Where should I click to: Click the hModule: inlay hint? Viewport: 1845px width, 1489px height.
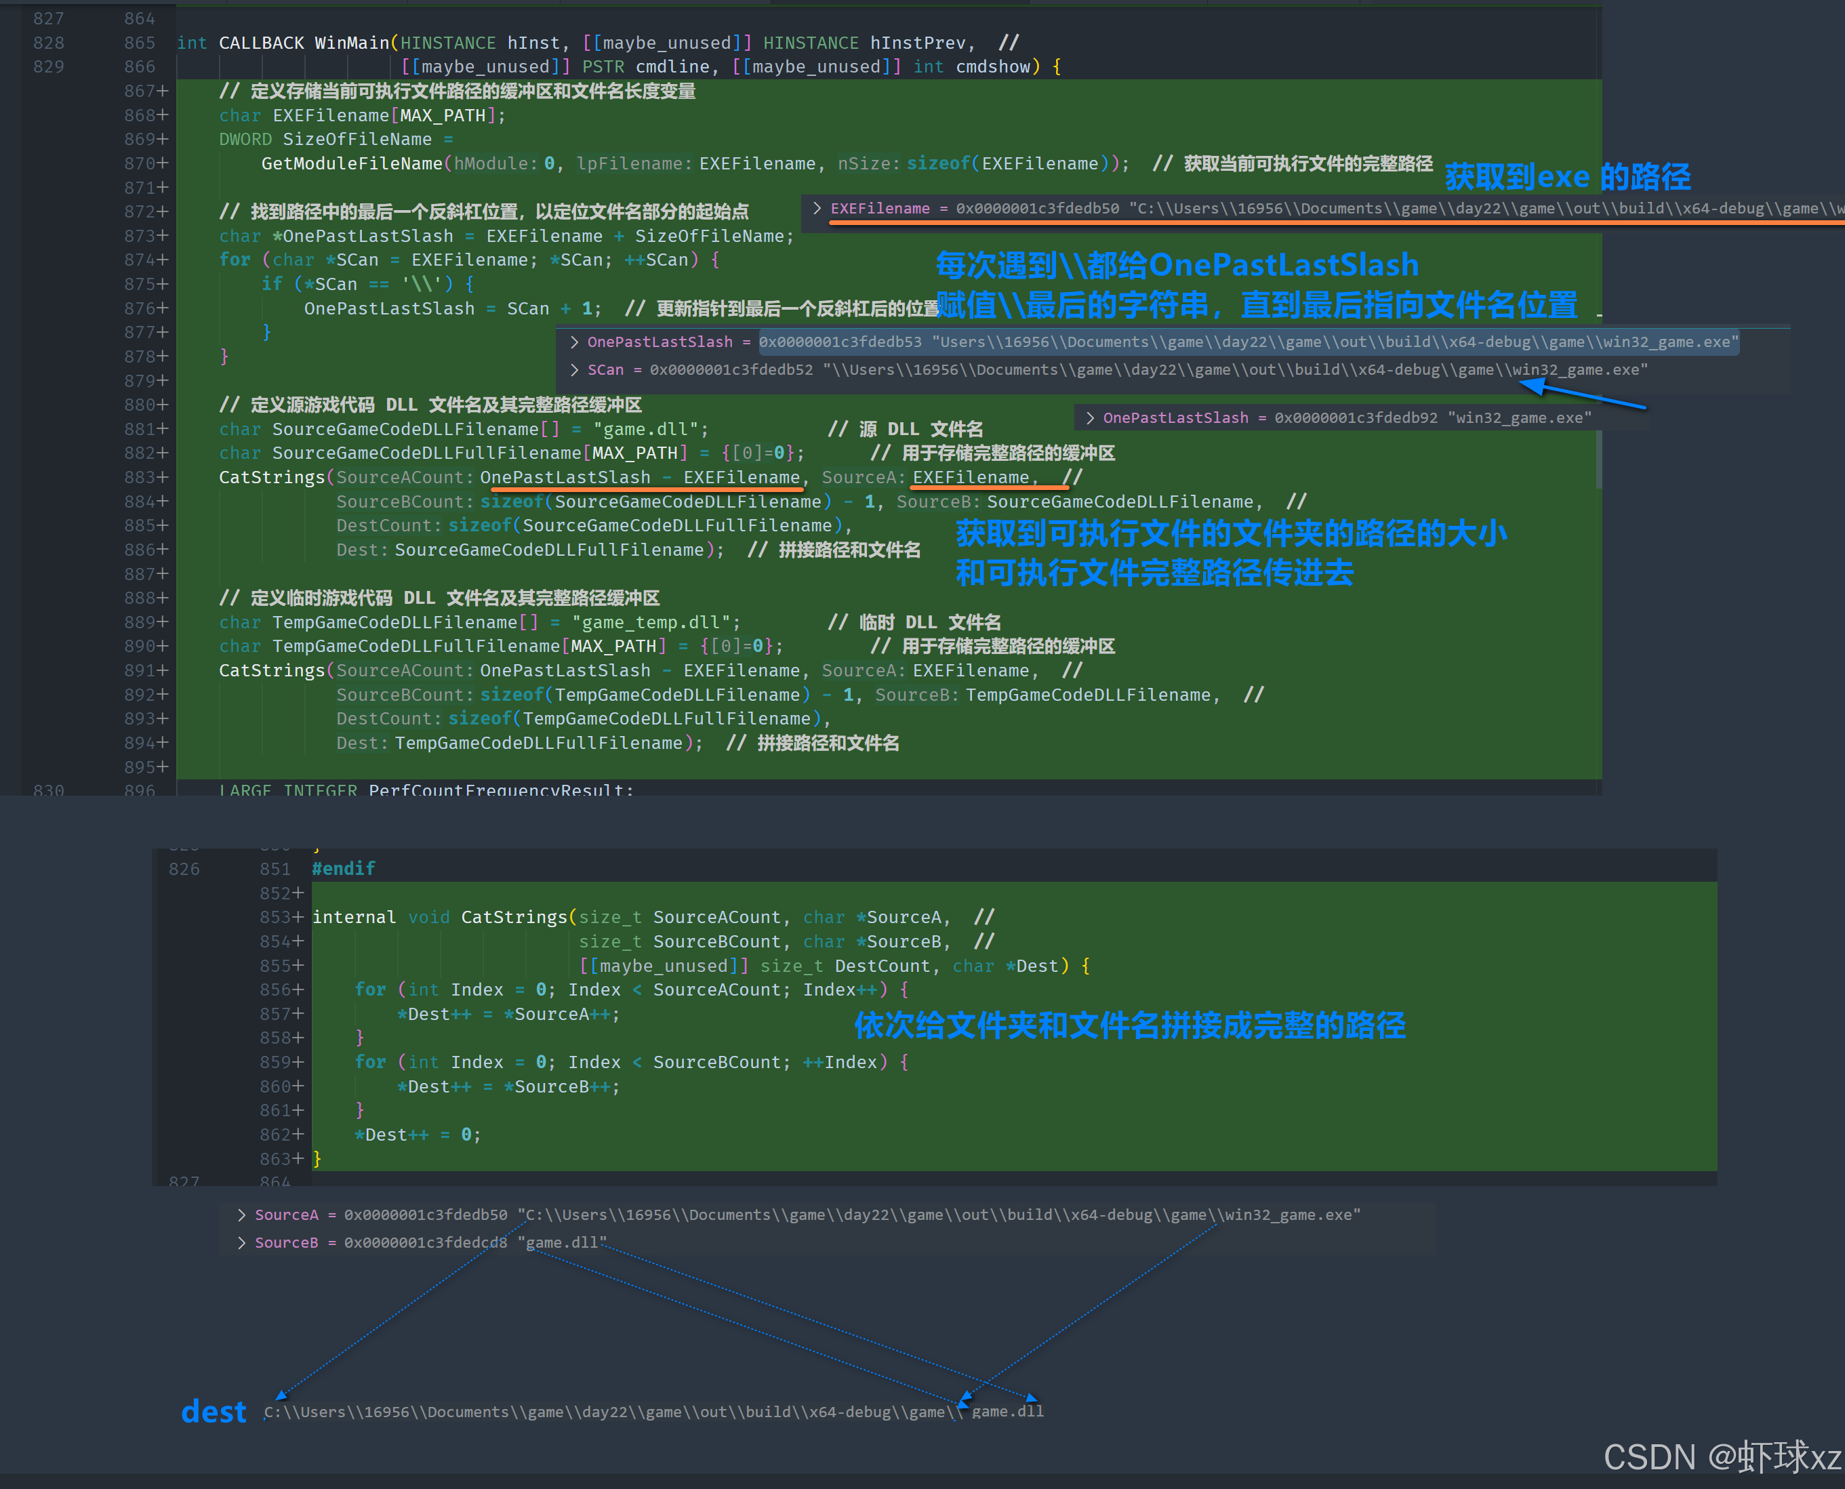[495, 163]
